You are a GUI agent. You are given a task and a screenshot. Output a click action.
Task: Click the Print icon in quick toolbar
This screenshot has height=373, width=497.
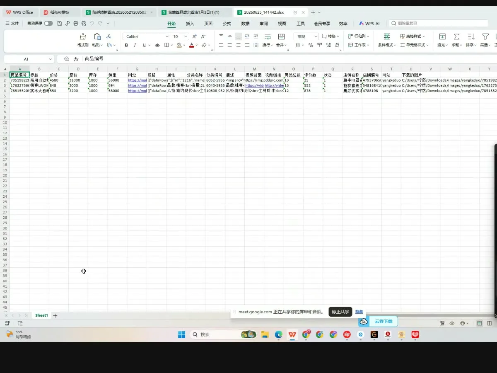pyautogui.click(x=75, y=24)
